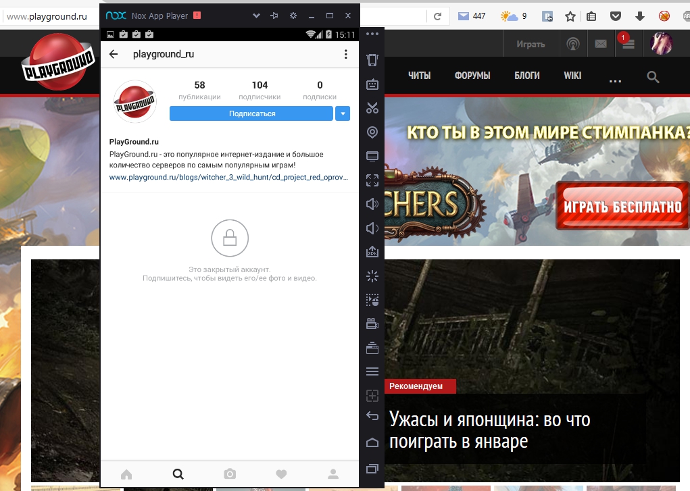Open notifications icon with red 1 badge
690x491 pixels.
pos(628,43)
